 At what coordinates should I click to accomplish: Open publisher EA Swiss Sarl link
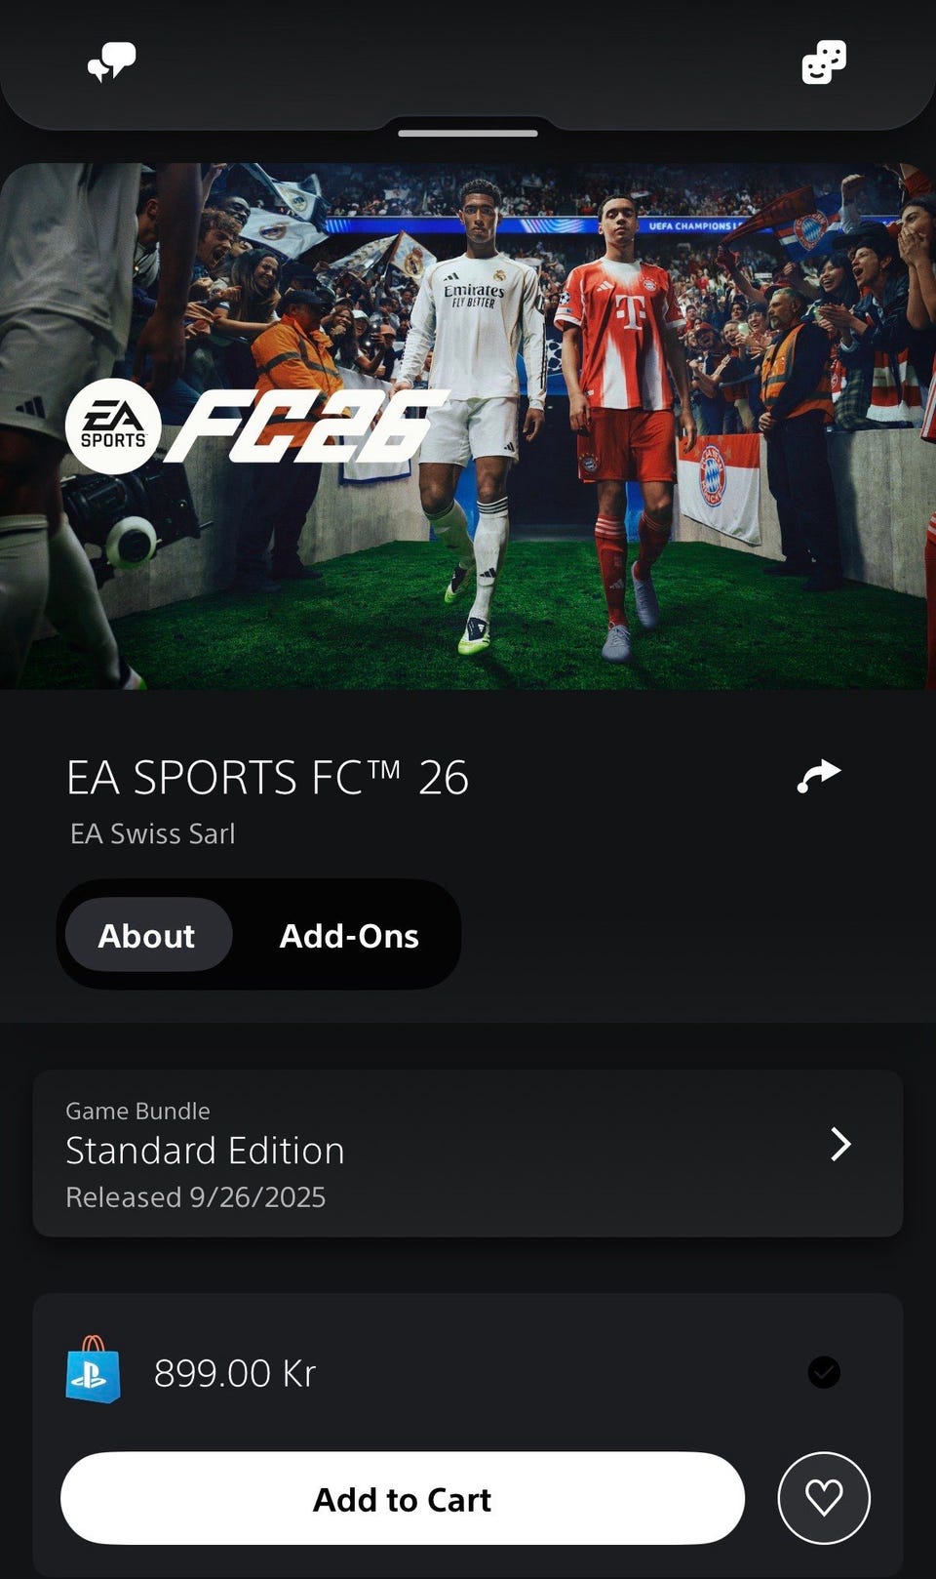(153, 833)
